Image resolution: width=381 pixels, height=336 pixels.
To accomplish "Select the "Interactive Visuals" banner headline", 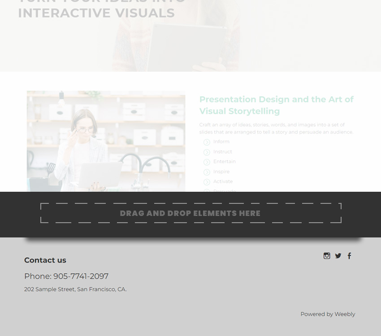I will pyautogui.click(x=96, y=13).
